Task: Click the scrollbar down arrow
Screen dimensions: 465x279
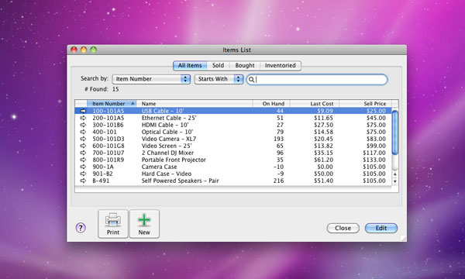Action: pyautogui.click(x=395, y=181)
